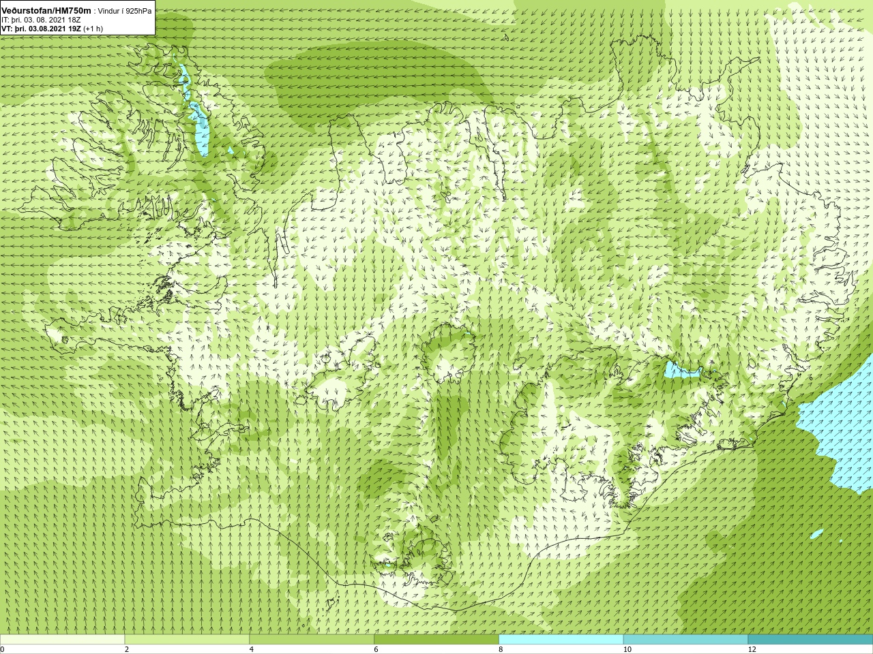The width and height of the screenshot is (873, 654).
Task: Click the legend tick label "0"
Action: [x=3, y=649]
